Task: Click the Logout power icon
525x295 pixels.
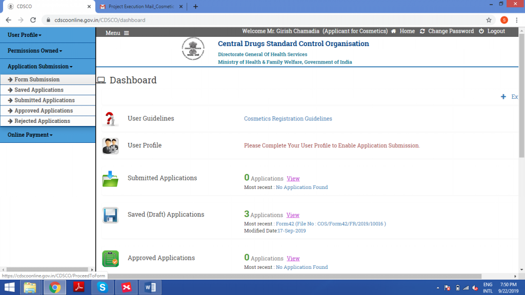Action: (481, 31)
